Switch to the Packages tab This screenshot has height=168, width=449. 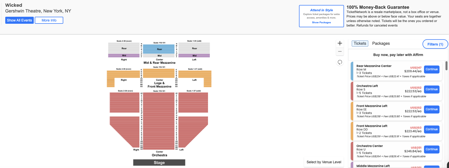[381, 43]
